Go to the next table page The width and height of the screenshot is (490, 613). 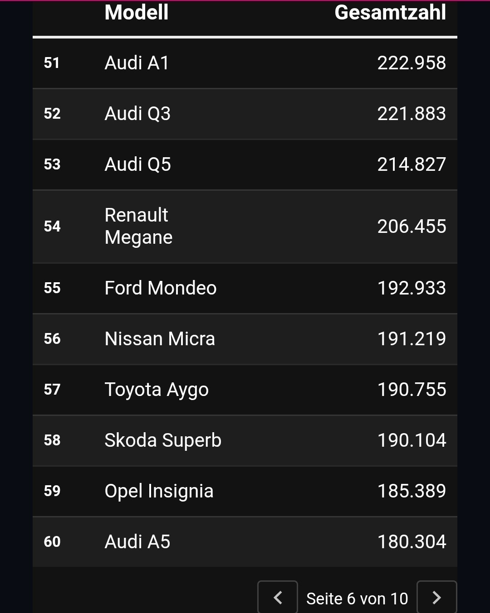(x=436, y=598)
